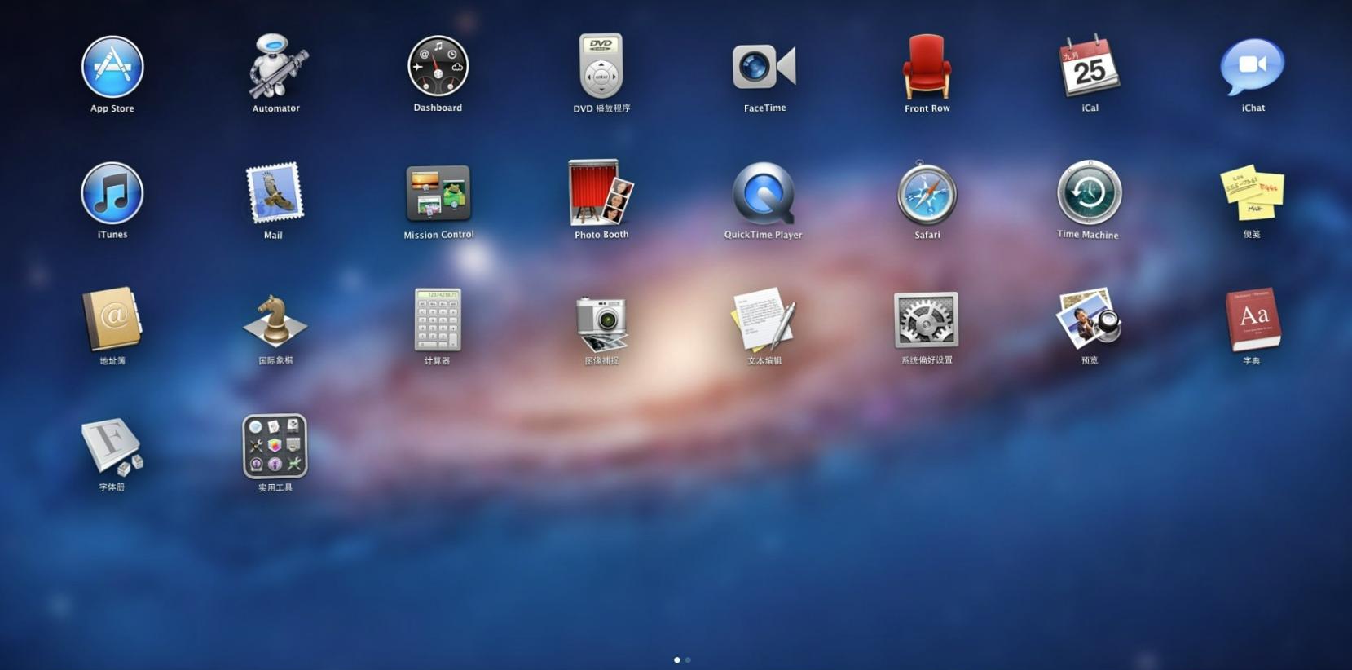Start FaceTime from Launchpad

click(x=764, y=66)
